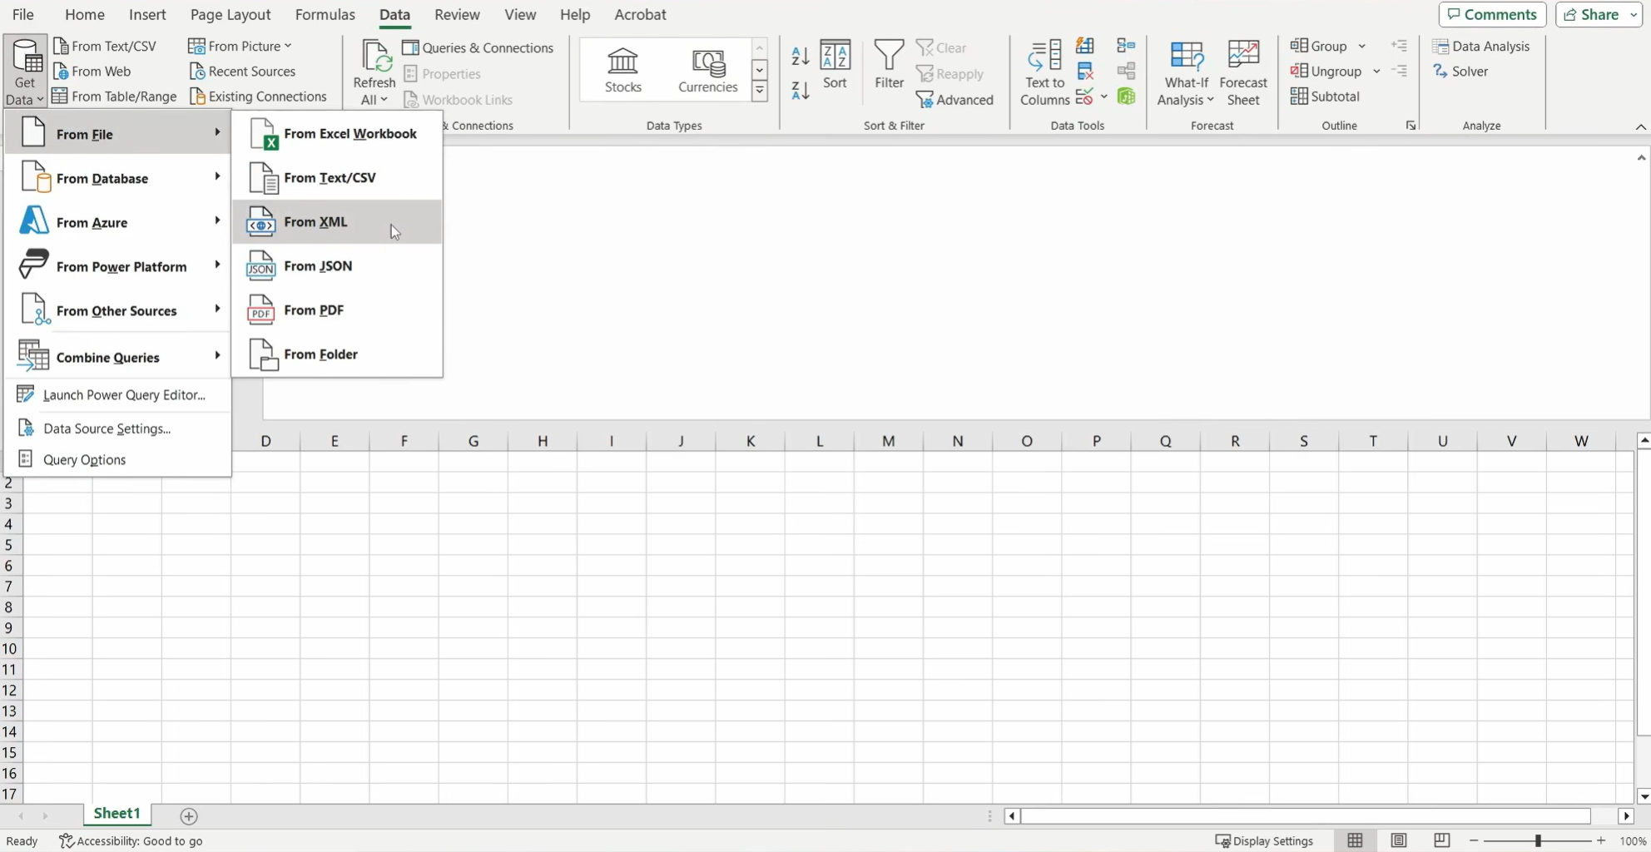Expand the Data Types gallery

760,91
